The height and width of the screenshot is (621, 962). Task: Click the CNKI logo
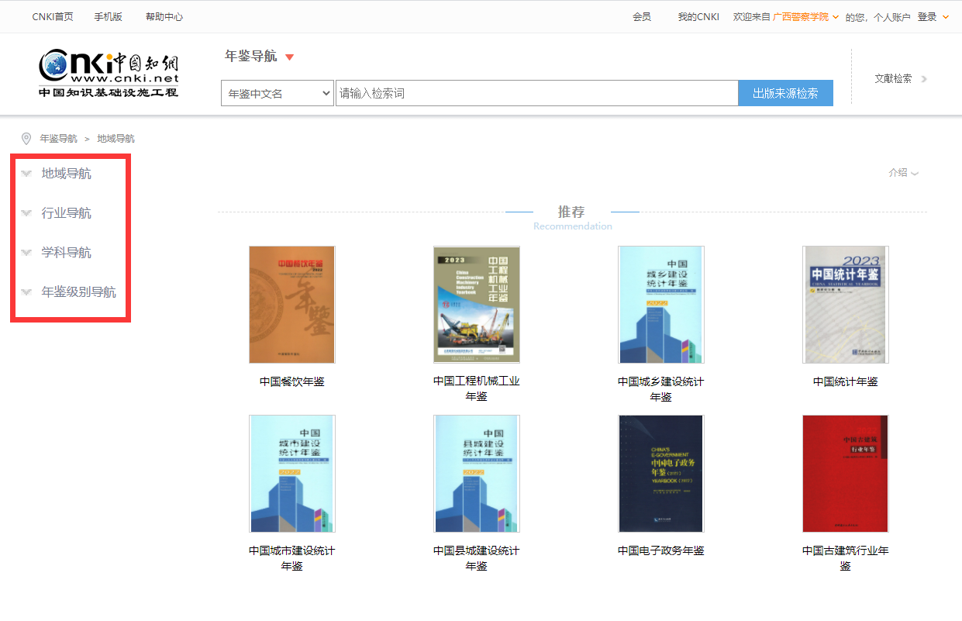[x=109, y=74]
